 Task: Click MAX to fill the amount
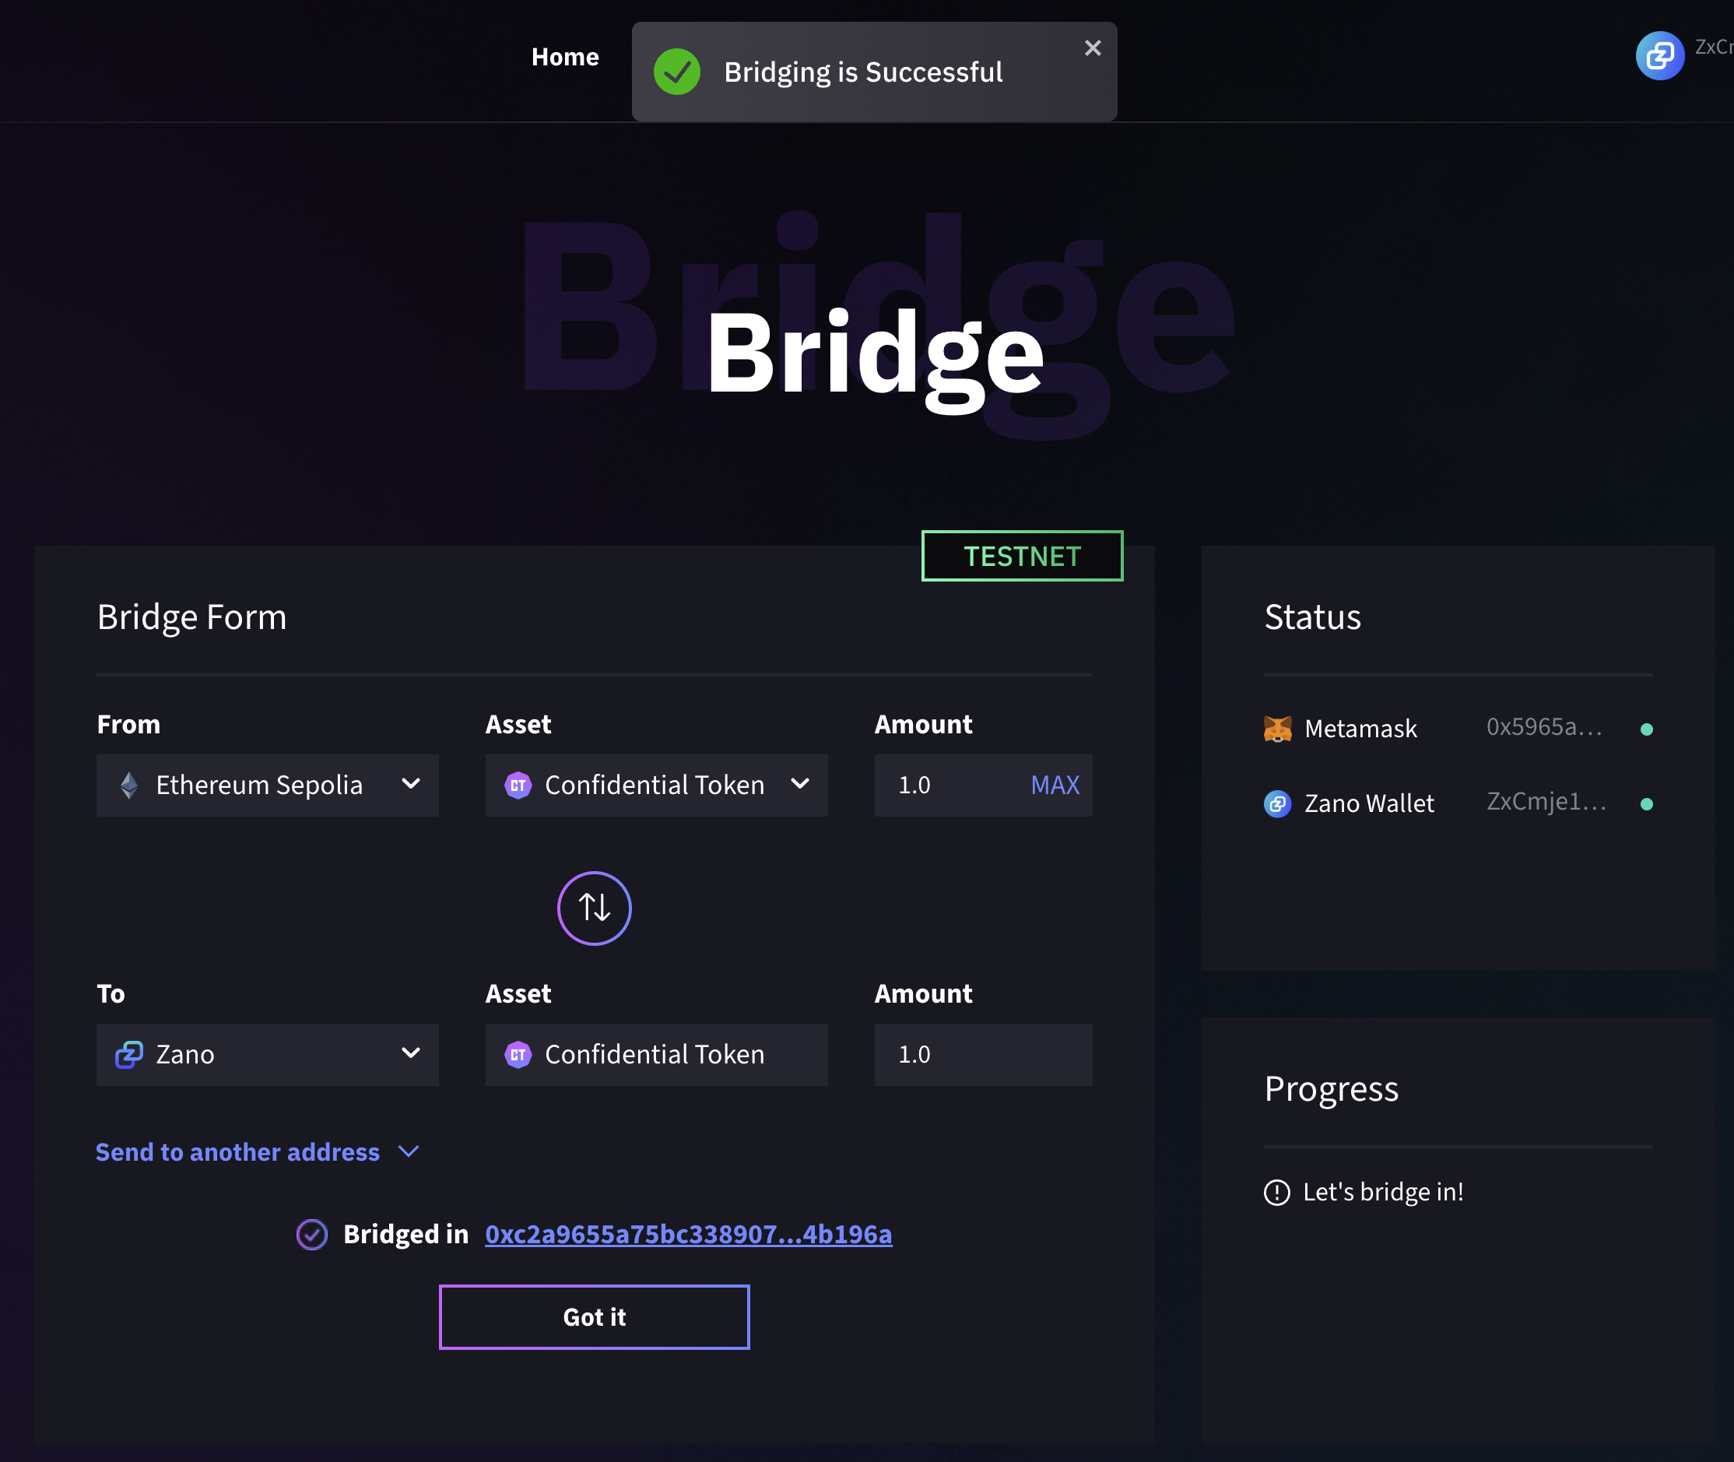point(1054,785)
